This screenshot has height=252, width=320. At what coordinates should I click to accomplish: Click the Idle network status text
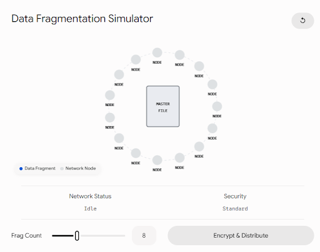[x=90, y=208]
